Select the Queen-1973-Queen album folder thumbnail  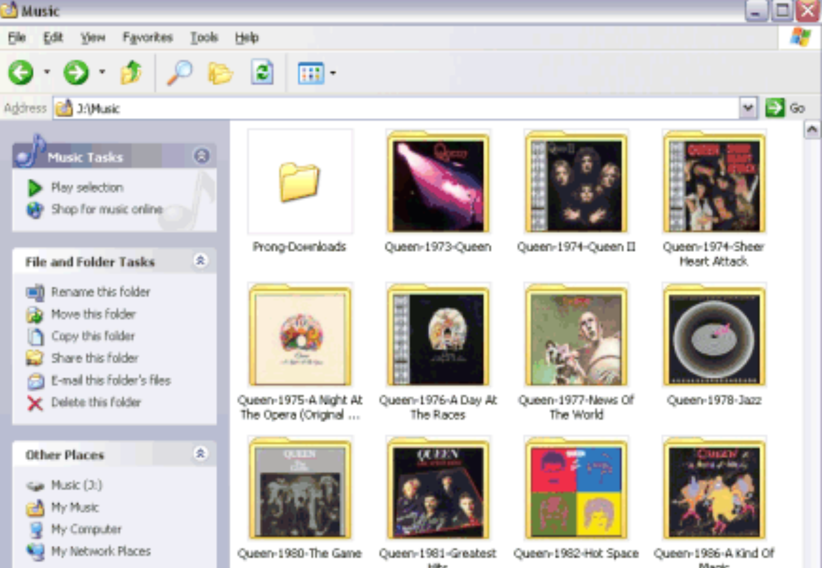[x=438, y=182]
